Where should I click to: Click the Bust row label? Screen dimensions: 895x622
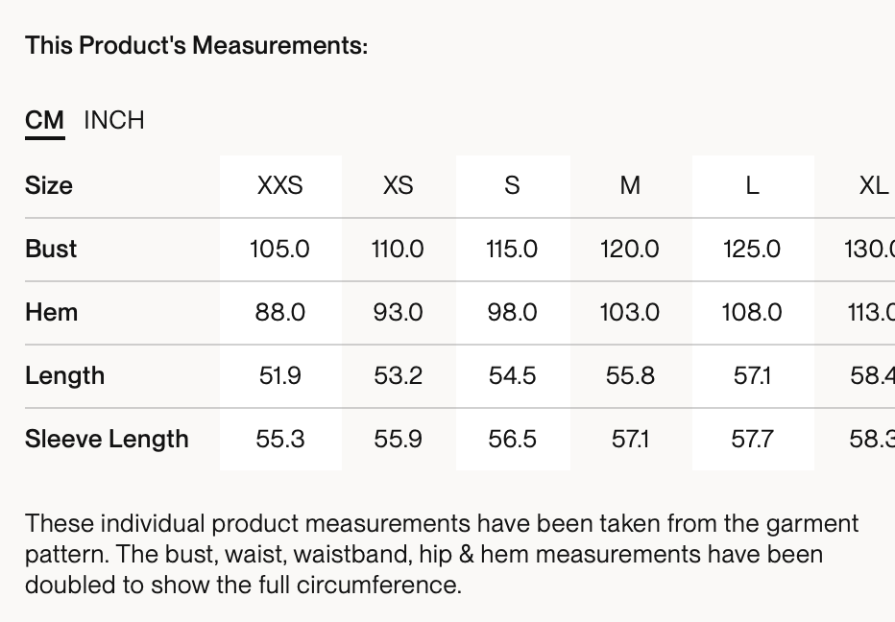tap(51, 249)
